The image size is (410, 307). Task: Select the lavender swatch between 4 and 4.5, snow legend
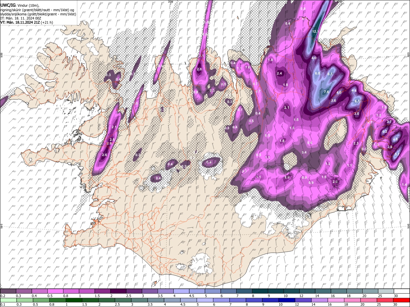pyautogui.click(x=181, y=291)
